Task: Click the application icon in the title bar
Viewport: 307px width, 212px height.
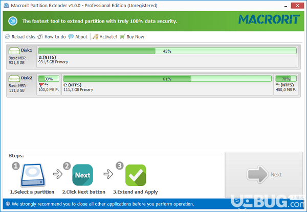Action: pyautogui.click(x=7, y=5)
